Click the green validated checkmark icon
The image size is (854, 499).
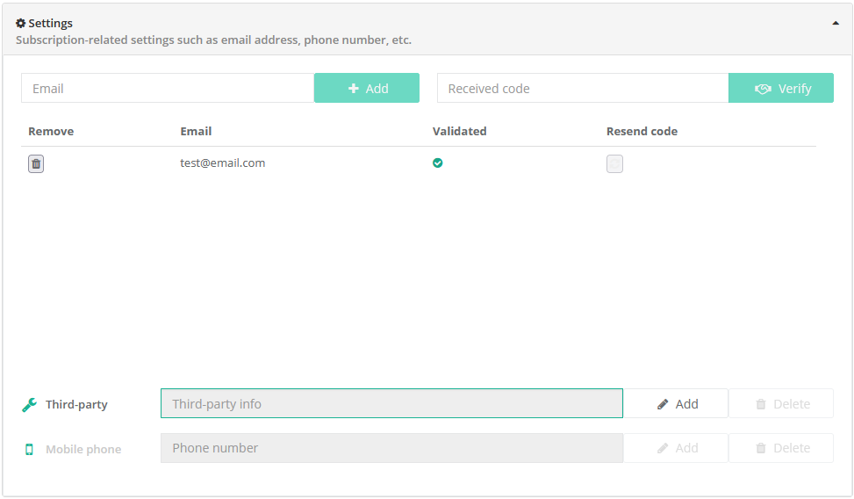pyautogui.click(x=437, y=163)
